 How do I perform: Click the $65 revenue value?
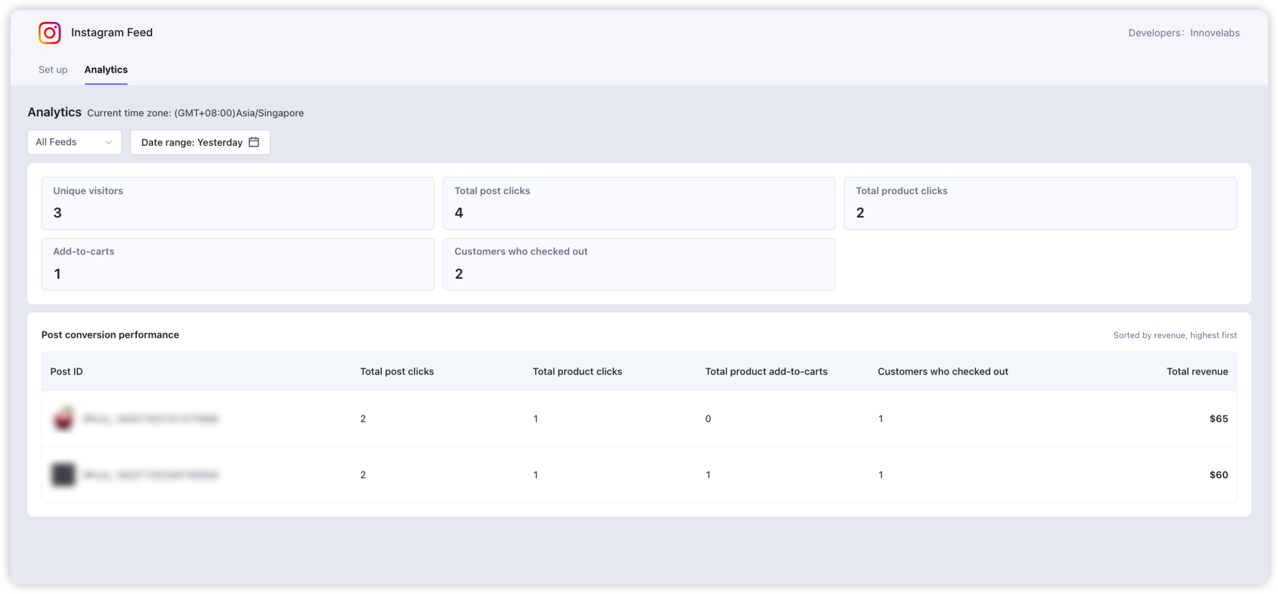(1218, 418)
